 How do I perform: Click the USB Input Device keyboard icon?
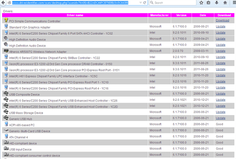pyautogui.click(x=6, y=148)
